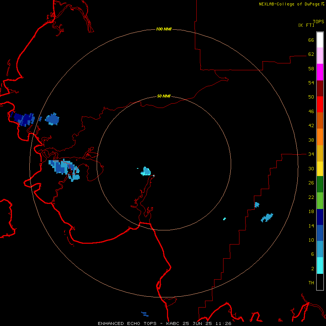Click the round blue echo near 100 NMI ring
The width and height of the screenshot is (326, 326).
click(x=52, y=119)
